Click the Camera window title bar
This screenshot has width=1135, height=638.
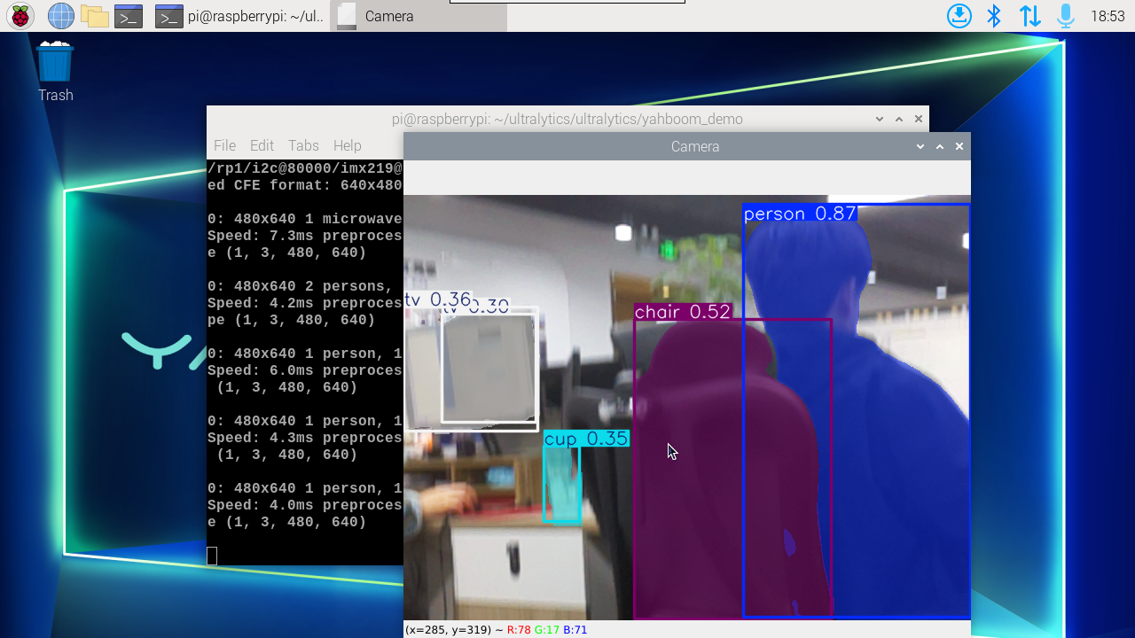pyautogui.click(x=687, y=146)
